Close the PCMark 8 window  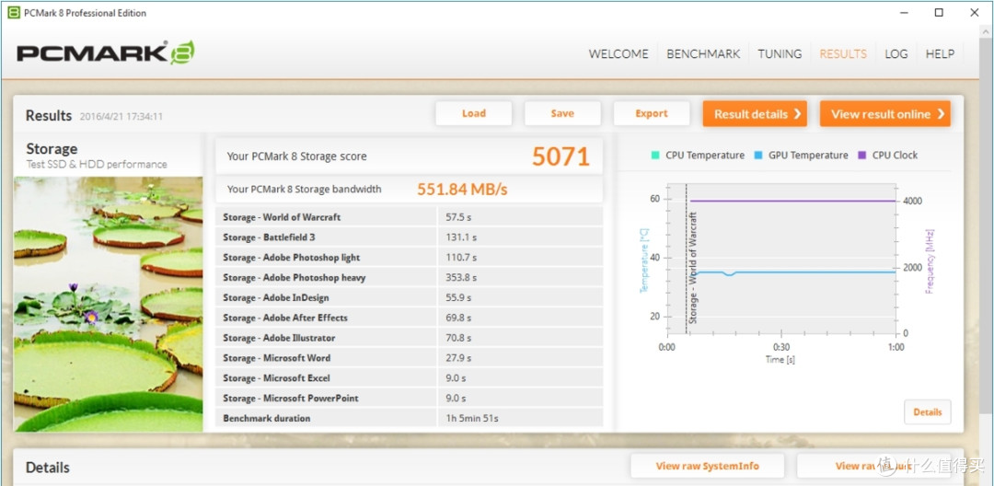coord(975,12)
